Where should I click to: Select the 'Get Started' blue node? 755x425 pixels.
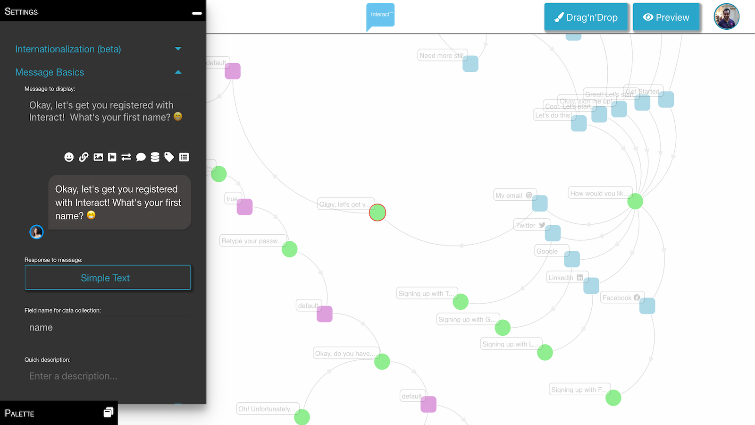coord(666,99)
